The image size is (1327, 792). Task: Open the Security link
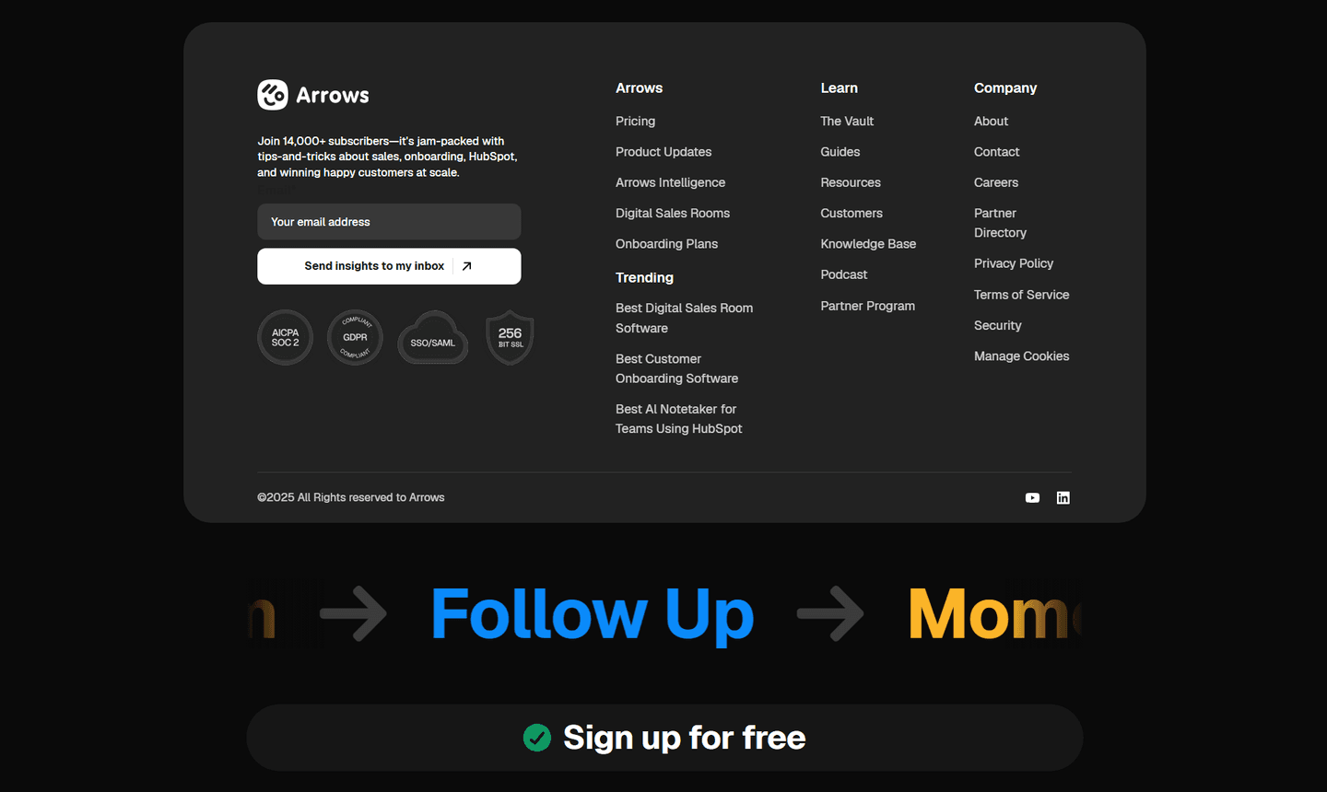pyautogui.click(x=997, y=325)
